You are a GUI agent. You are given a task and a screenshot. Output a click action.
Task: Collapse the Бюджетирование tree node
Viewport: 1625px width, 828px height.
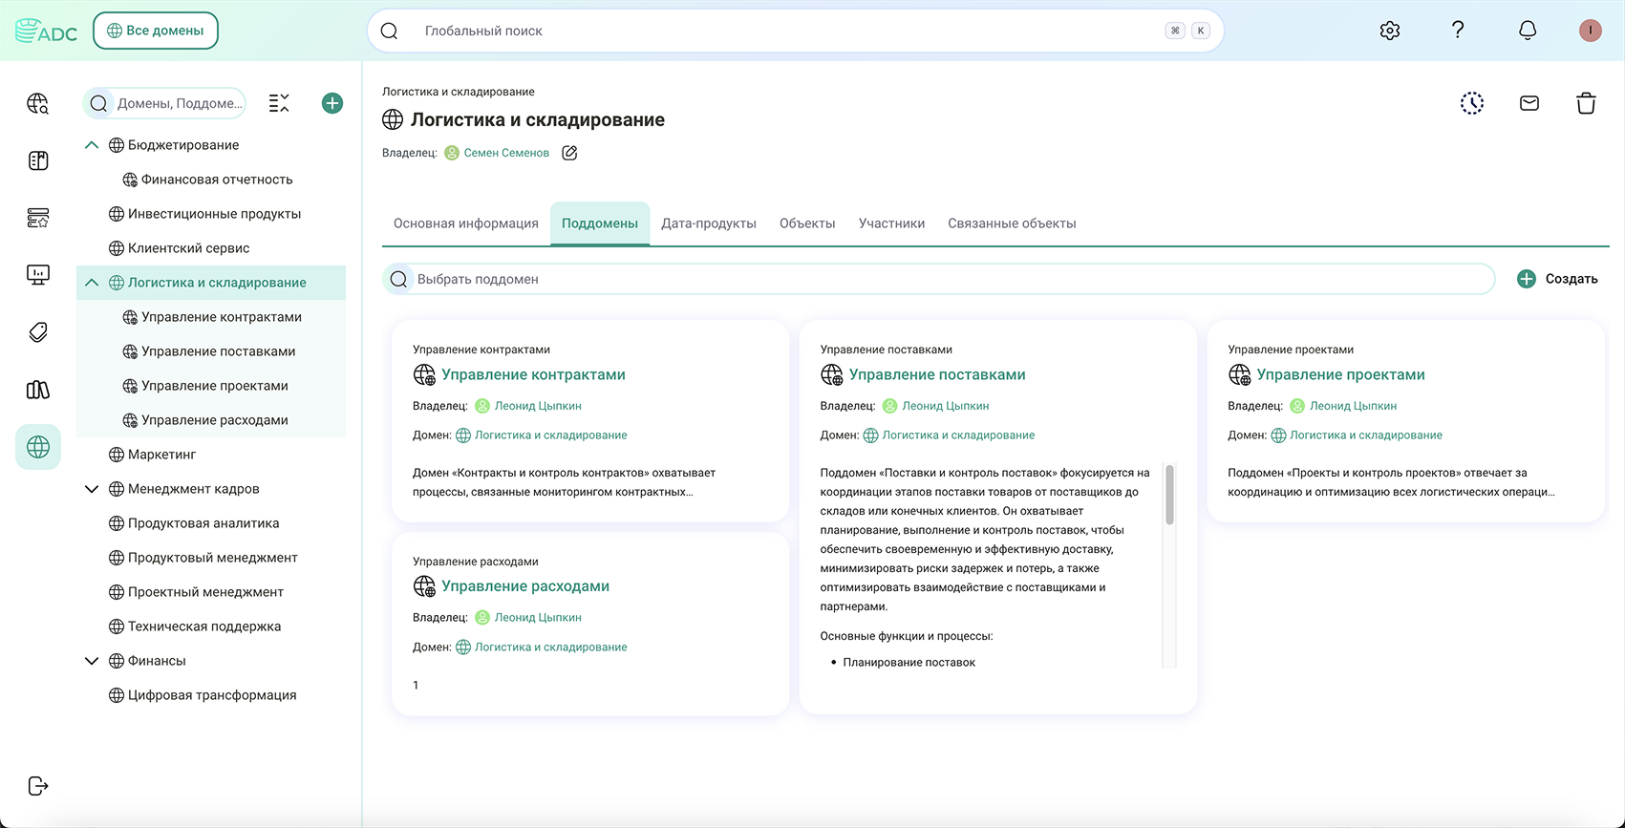[92, 145]
